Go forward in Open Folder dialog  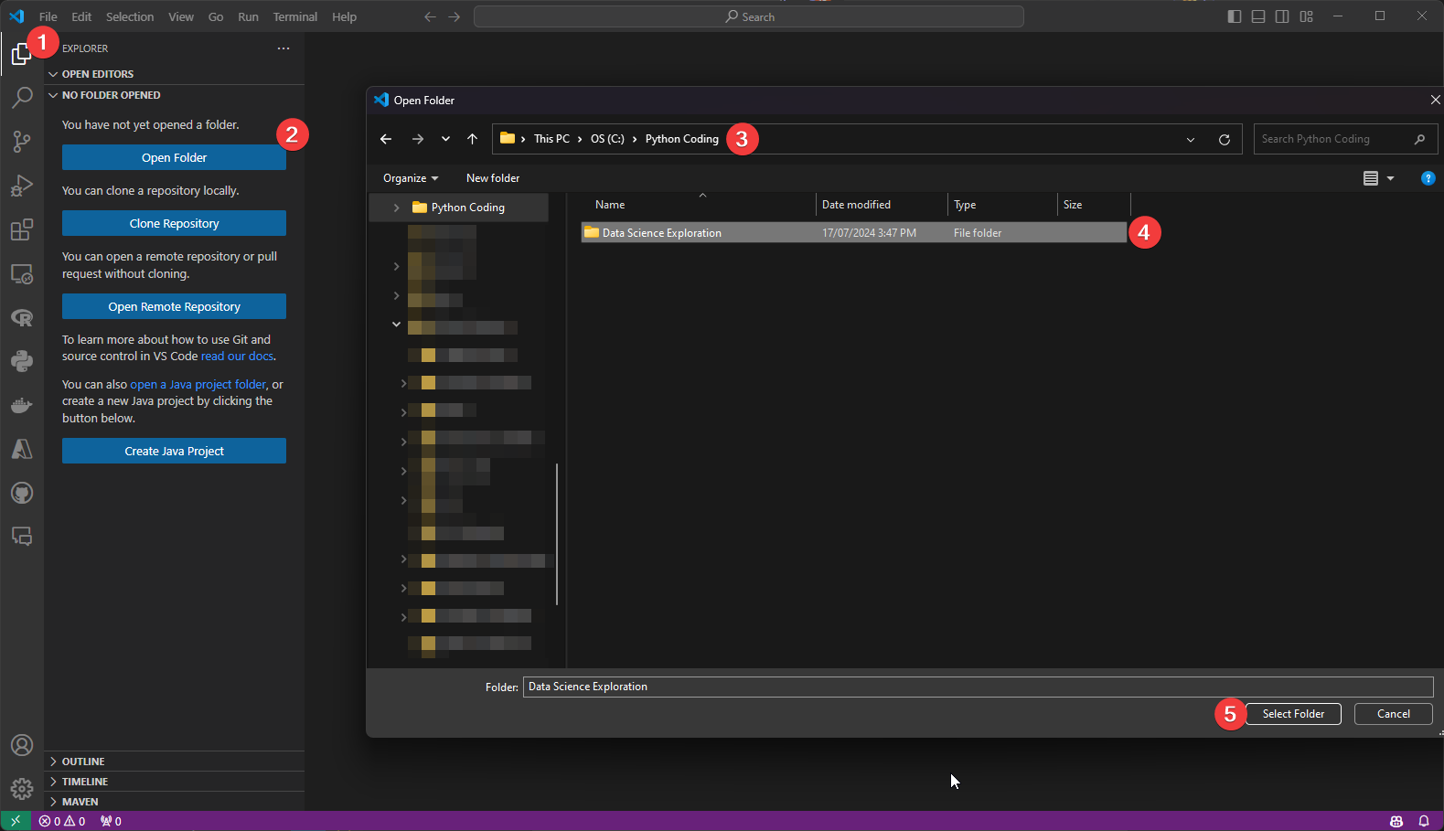click(418, 139)
